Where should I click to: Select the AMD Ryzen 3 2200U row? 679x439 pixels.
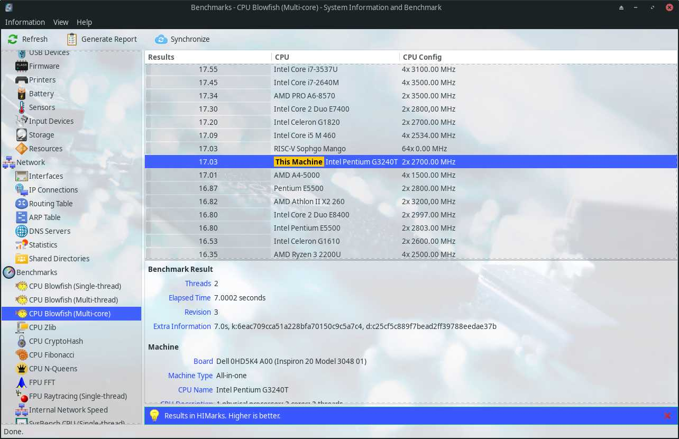tap(411, 254)
